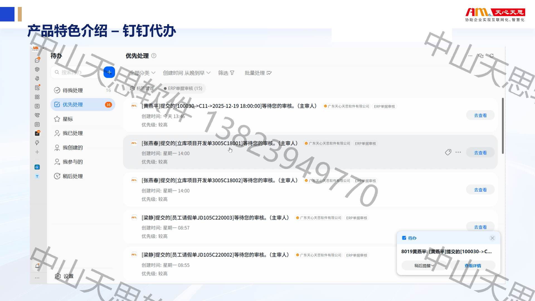This screenshot has width=535, height=301.
Task: Select 星标 starred items
Action: pos(83,119)
